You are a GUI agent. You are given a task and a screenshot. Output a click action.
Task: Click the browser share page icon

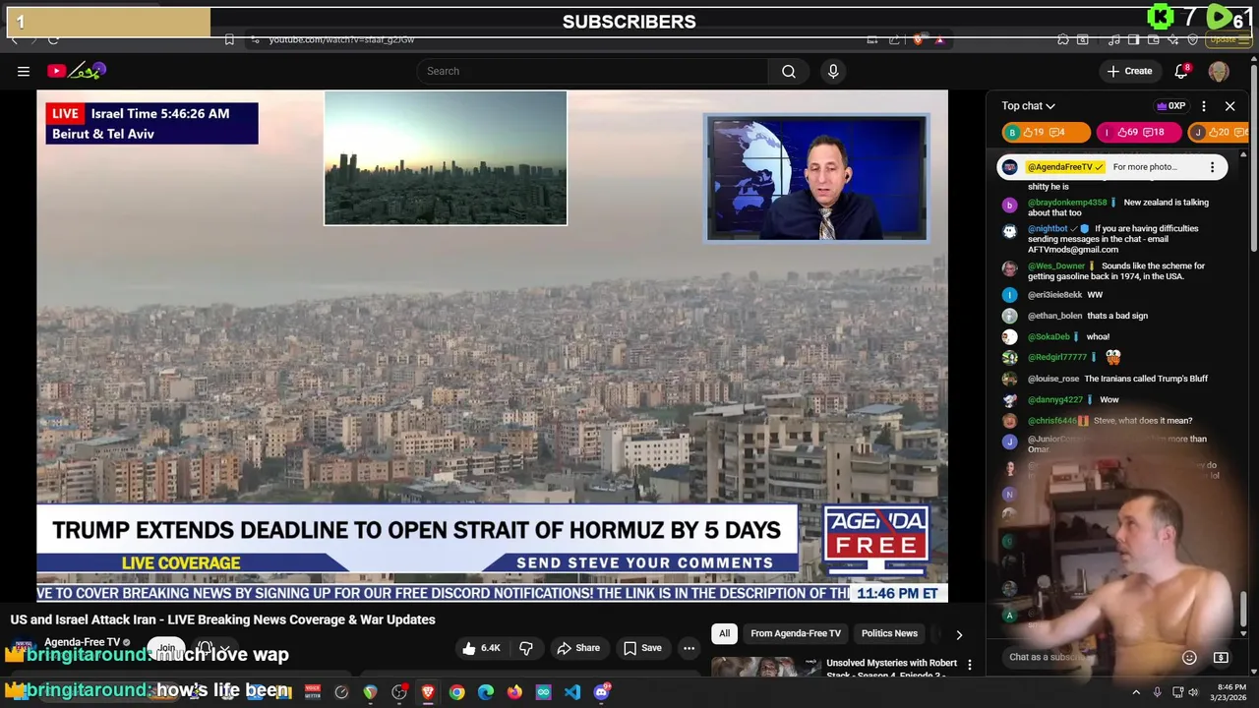coord(894,40)
